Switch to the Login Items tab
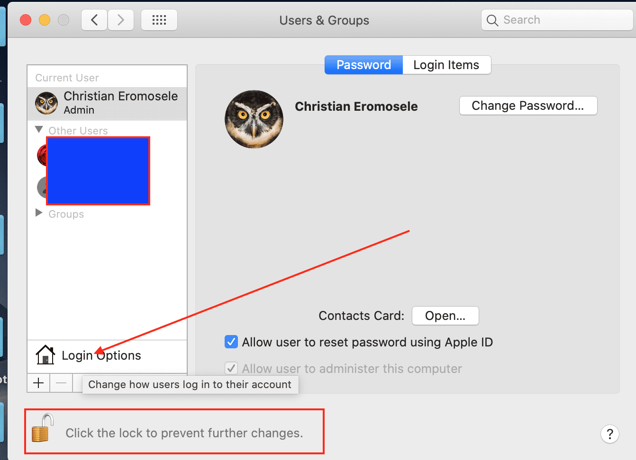Image resolution: width=636 pixels, height=460 pixels. [x=446, y=65]
